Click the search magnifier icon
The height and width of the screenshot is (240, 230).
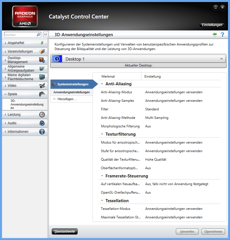click(38, 35)
